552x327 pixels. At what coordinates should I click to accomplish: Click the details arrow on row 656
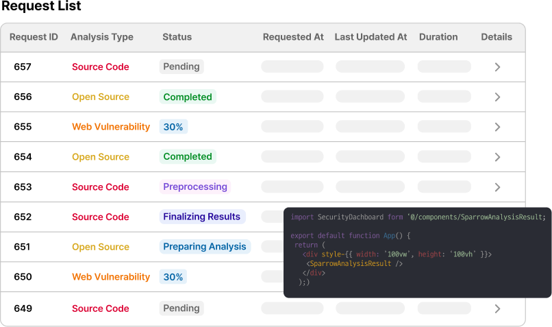497,97
